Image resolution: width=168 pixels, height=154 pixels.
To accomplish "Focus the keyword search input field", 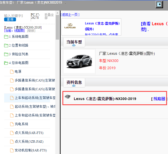I will pyautogui.click(x=13, y=16).
